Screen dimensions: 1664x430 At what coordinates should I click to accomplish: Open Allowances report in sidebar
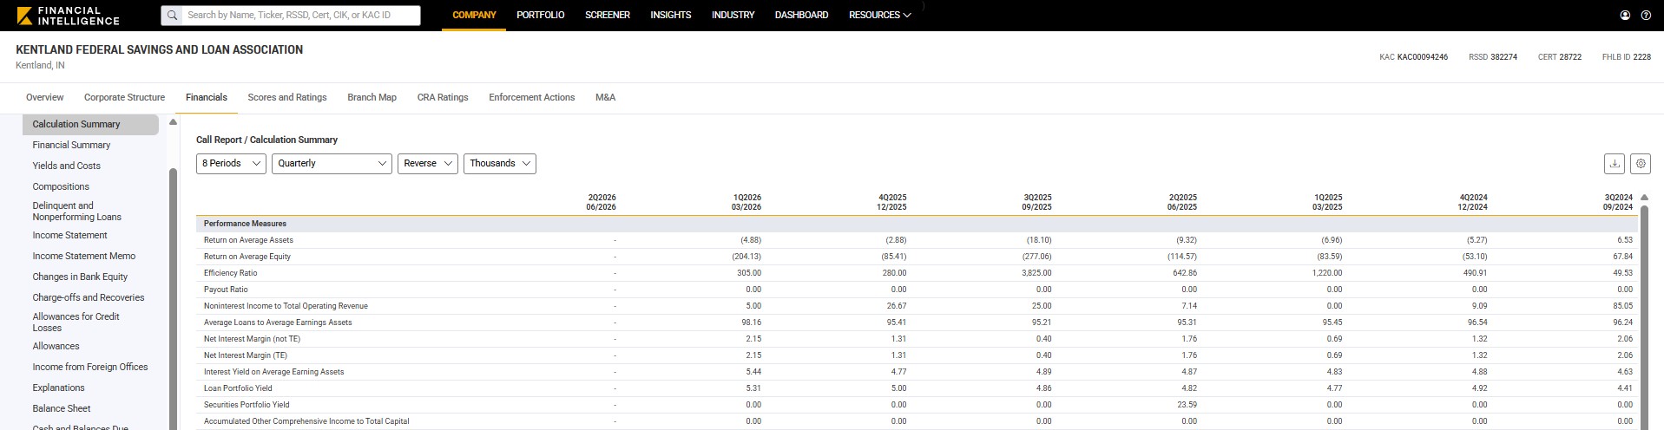(x=56, y=346)
